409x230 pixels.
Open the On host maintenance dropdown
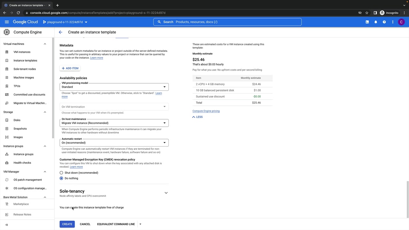[x=114, y=123]
